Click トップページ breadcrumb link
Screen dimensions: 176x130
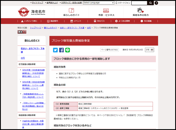tap(35, 28)
